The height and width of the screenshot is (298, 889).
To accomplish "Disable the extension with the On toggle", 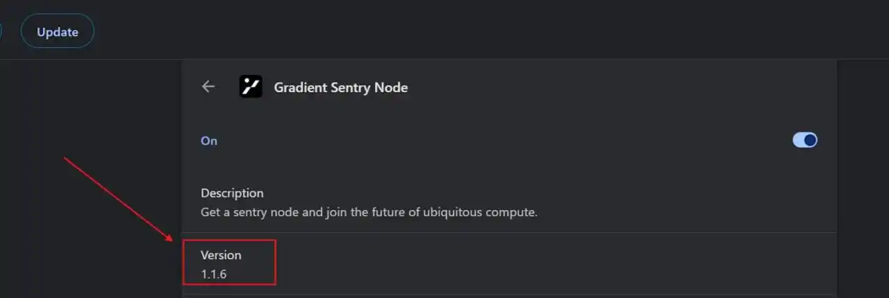I will pyautogui.click(x=805, y=141).
